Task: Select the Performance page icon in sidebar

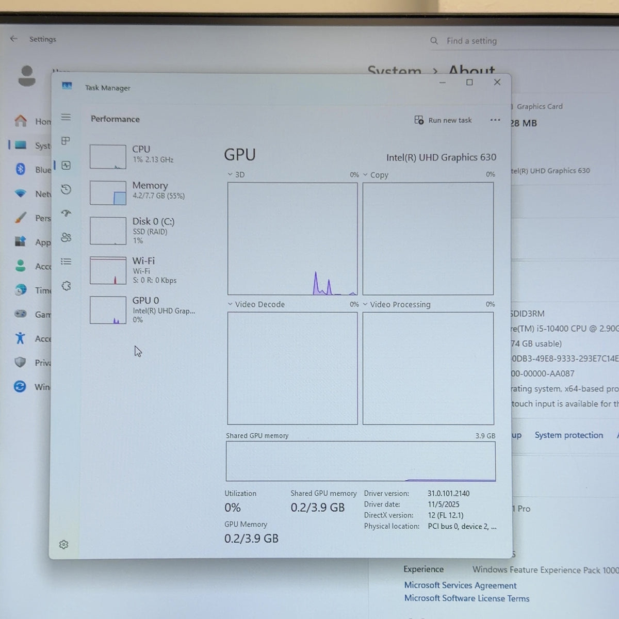Action: click(66, 165)
